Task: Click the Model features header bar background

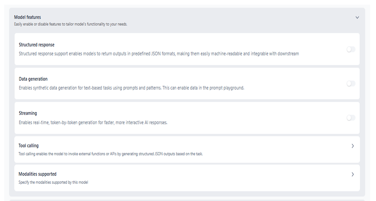Action: click(x=228, y=18)
